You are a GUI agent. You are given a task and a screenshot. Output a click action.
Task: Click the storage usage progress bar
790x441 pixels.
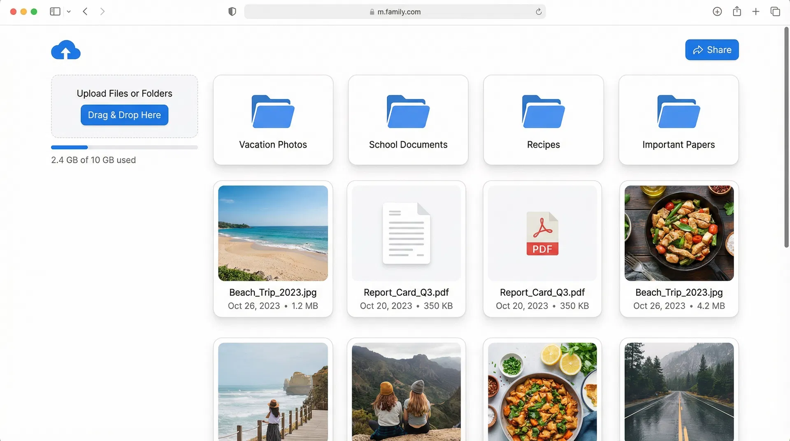124,147
